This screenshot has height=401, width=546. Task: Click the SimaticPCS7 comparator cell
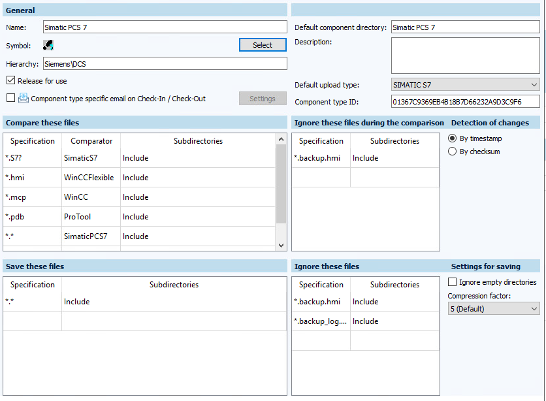(91, 236)
